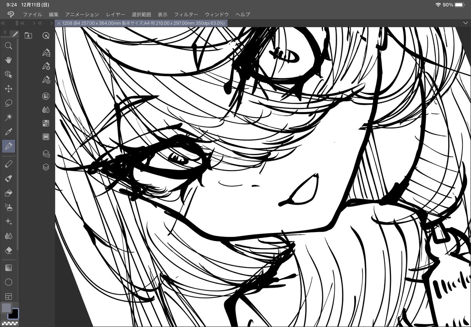Screen dimensions: 471x327
Task: Open the ヘルプ menu
Action: tap(243, 14)
